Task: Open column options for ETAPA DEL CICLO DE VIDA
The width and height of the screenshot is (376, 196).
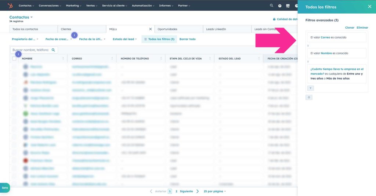Action: click(210, 58)
